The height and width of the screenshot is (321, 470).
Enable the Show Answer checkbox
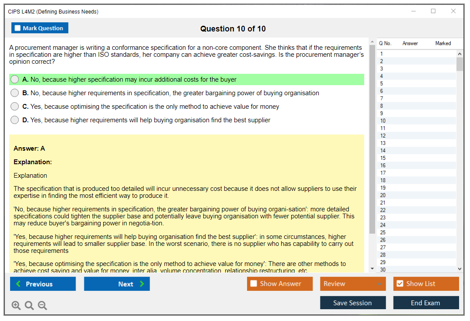[254, 284]
